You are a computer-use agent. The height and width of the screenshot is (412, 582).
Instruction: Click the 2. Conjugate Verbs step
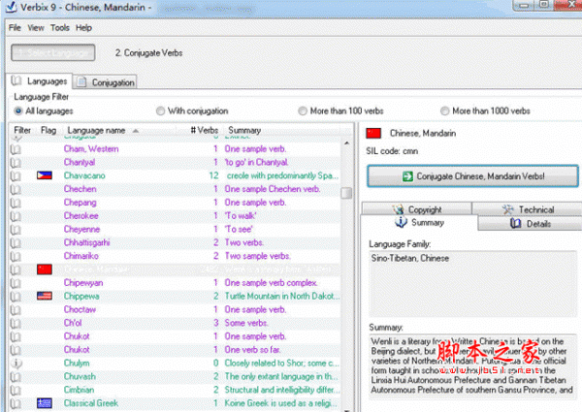[x=148, y=53]
